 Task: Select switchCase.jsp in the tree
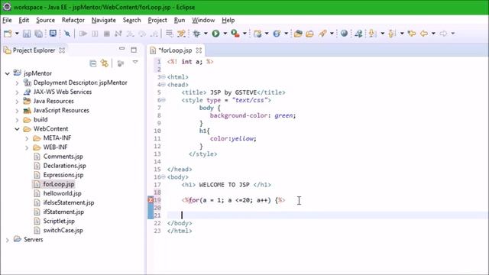point(63,231)
